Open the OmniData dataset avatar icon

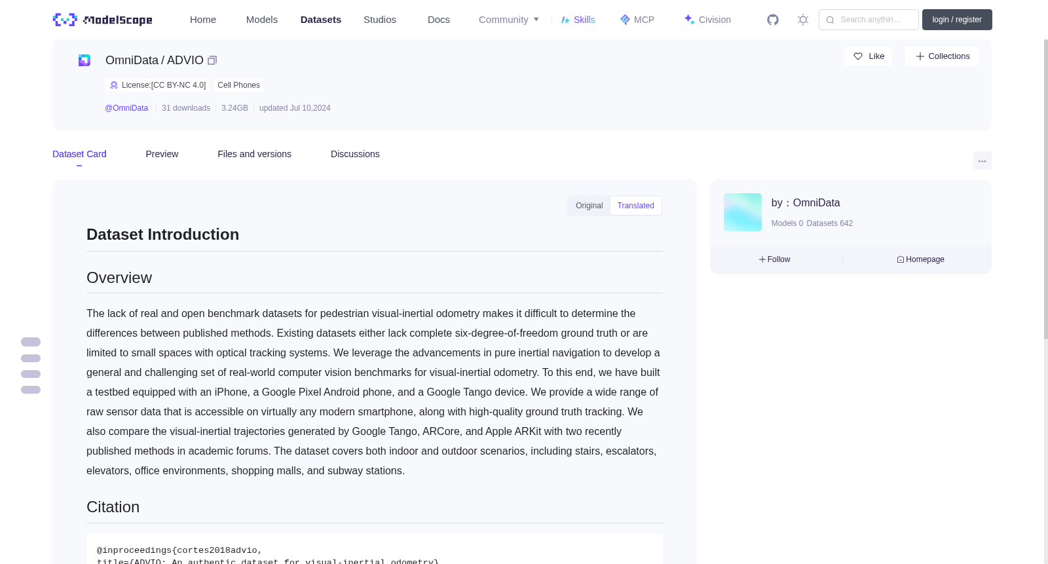(x=84, y=60)
